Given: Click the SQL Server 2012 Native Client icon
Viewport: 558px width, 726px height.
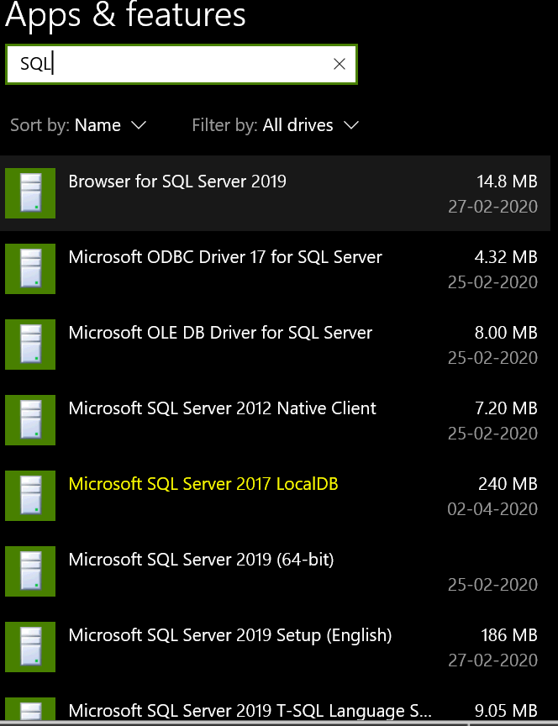Looking at the screenshot, I should tap(30, 420).
